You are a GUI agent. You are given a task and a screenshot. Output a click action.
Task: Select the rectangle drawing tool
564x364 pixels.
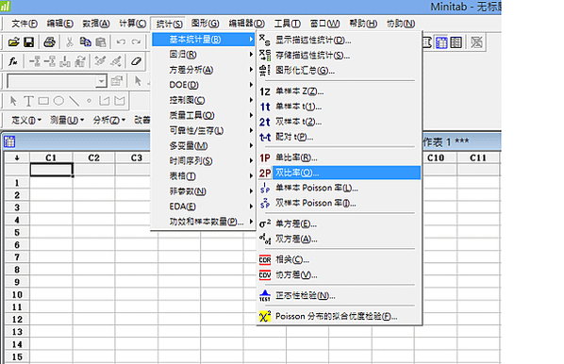click(x=43, y=101)
